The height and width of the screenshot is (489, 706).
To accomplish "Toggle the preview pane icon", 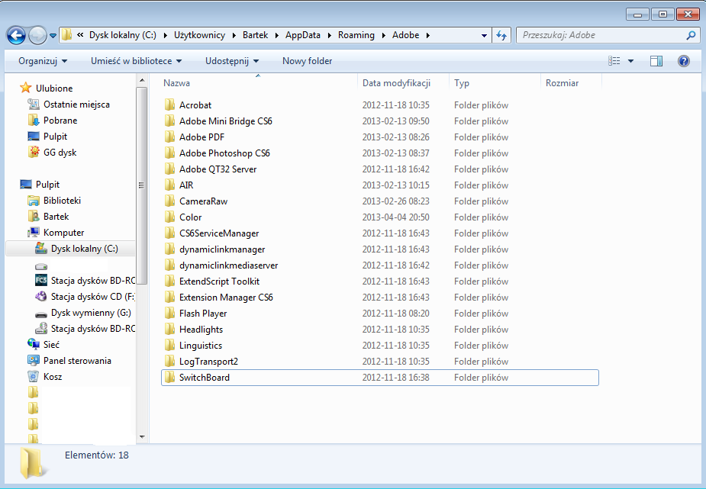I will pos(656,61).
